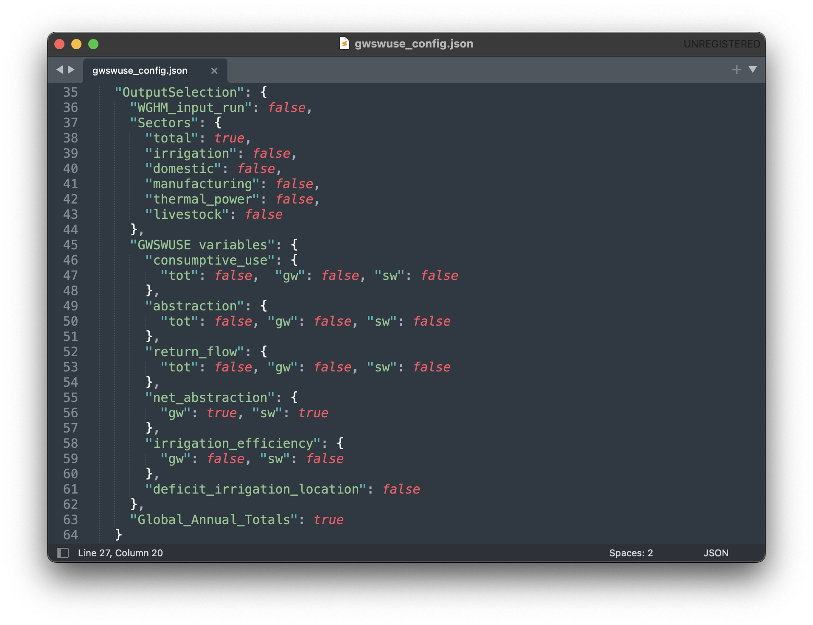This screenshot has width=813, height=625.
Task: Click Line 27, Column 20 status text
Action: pyautogui.click(x=121, y=553)
